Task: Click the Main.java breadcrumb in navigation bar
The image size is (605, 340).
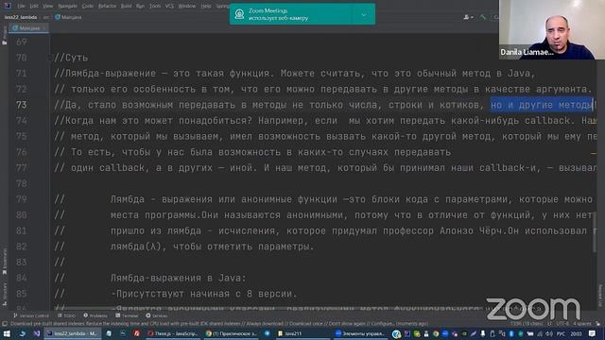Action: coord(69,17)
